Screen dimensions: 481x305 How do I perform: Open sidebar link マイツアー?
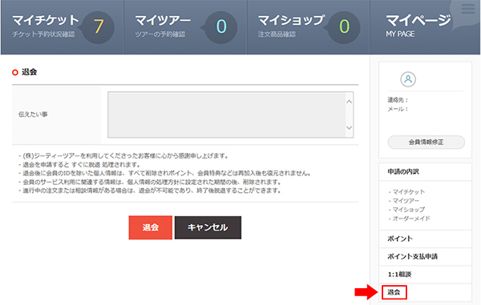(x=406, y=201)
